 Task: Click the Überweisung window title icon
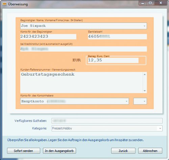pyautogui.click(x=4, y=4)
